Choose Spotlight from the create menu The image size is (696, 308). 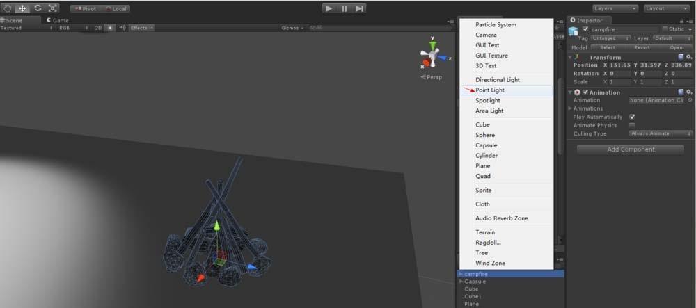click(x=506, y=101)
